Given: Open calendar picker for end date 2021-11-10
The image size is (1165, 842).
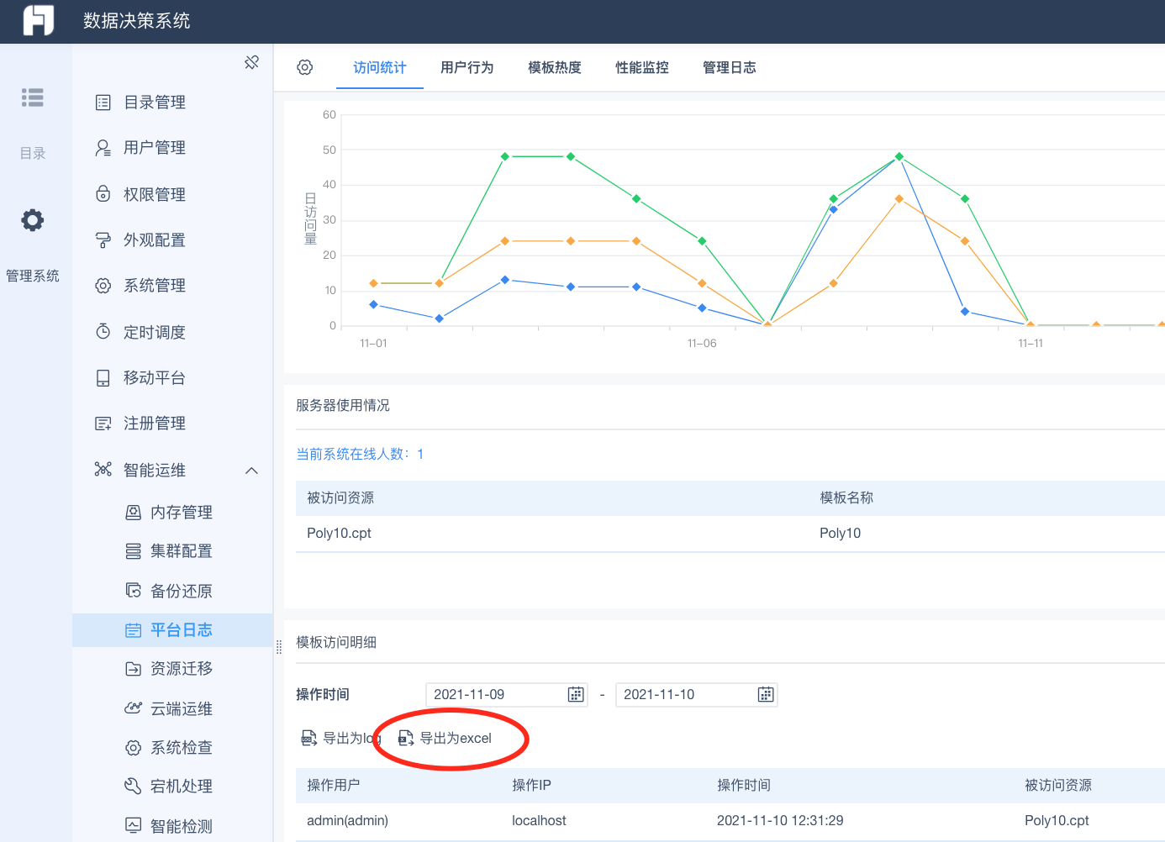Looking at the screenshot, I should click(766, 694).
